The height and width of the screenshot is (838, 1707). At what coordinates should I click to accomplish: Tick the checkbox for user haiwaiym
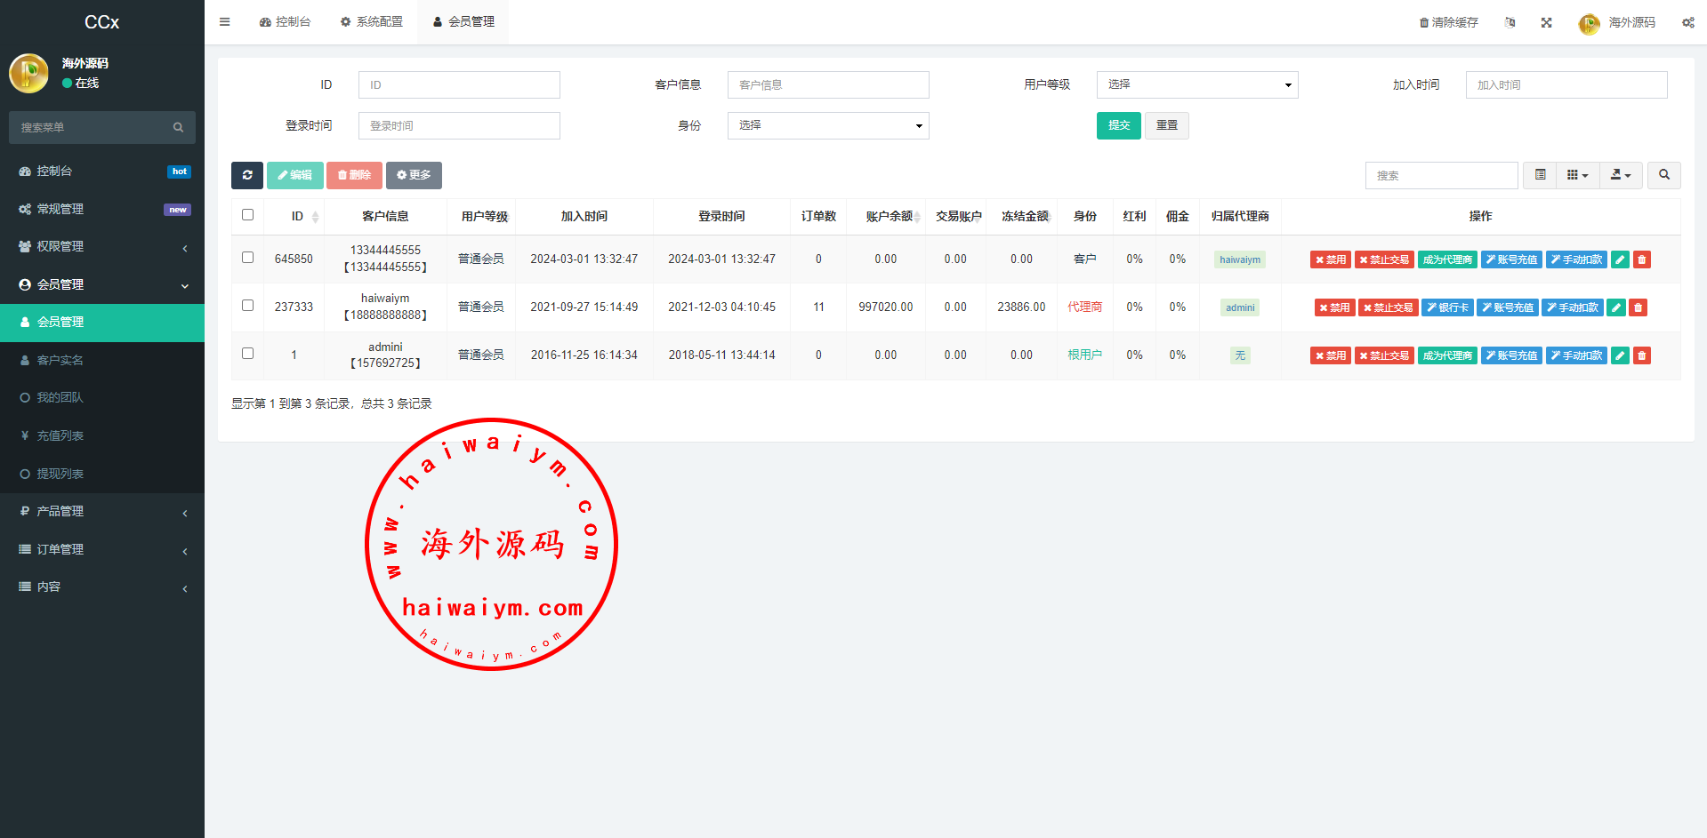pos(247,306)
